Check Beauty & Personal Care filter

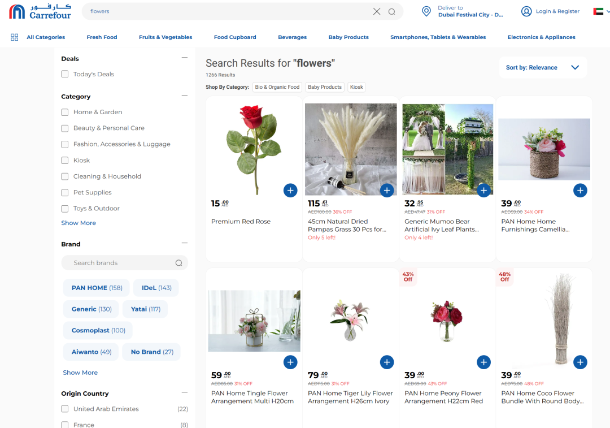64,128
